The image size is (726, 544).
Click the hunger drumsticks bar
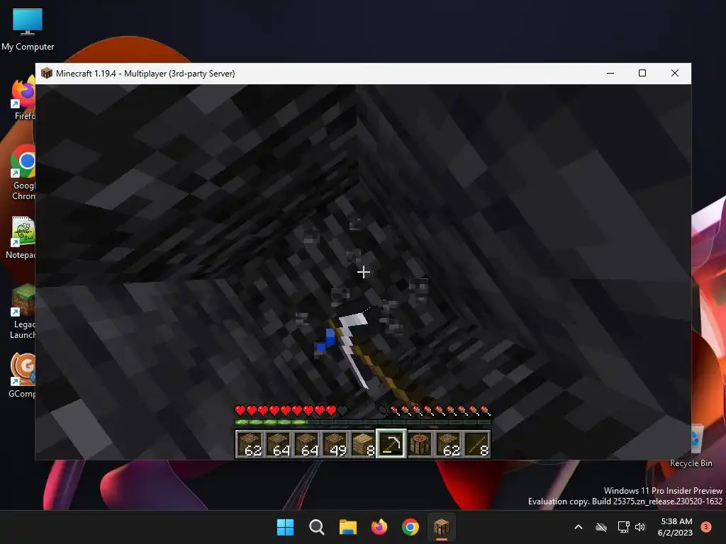[x=434, y=410]
